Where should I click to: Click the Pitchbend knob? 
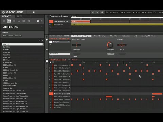(110, 45)
